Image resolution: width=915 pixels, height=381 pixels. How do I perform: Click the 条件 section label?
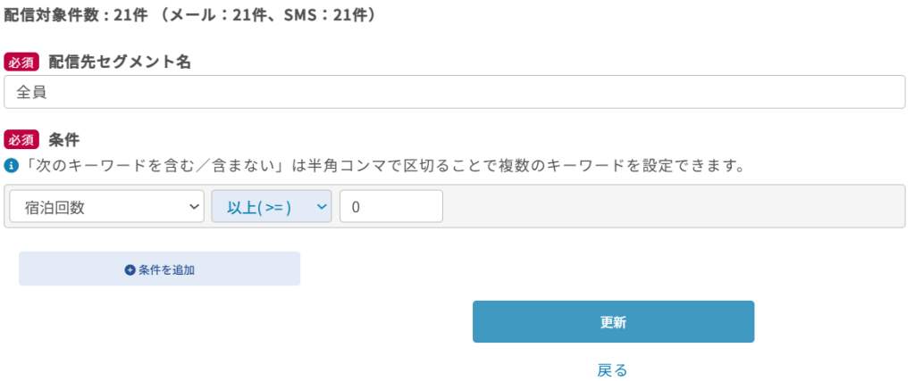(64, 139)
